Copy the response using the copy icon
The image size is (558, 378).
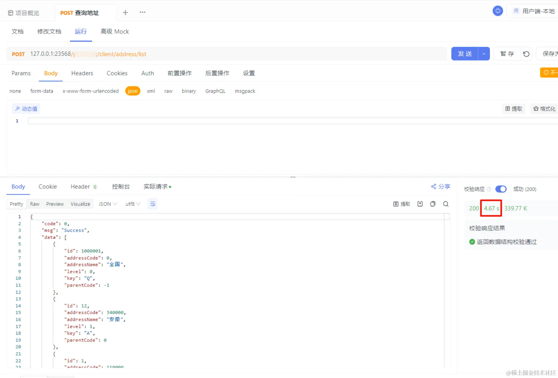pyautogui.click(x=433, y=204)
